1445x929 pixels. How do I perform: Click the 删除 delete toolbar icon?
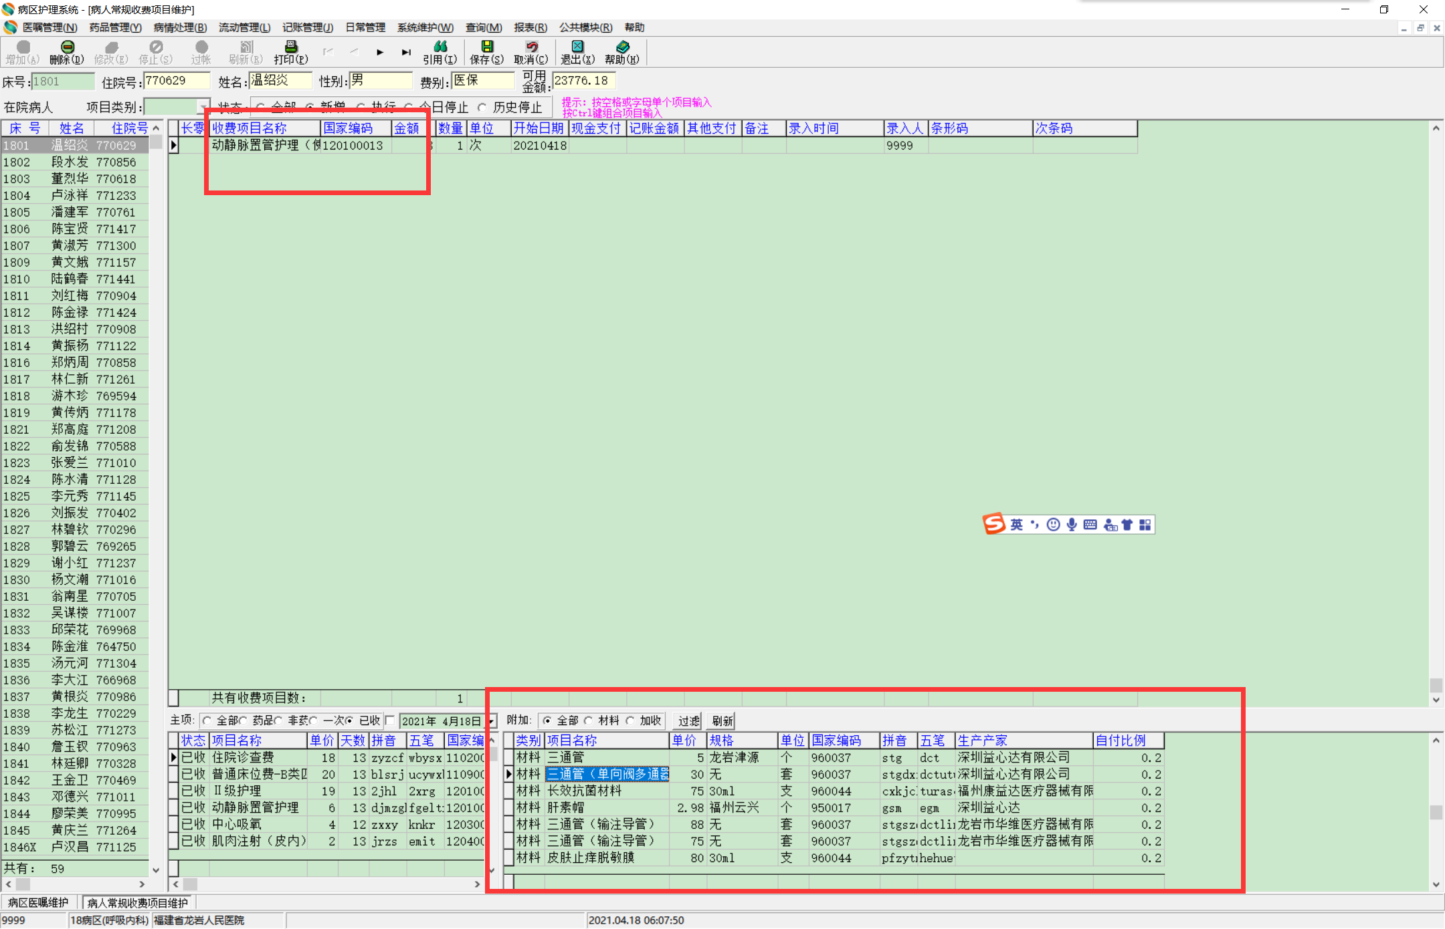(x=67, y=47)
